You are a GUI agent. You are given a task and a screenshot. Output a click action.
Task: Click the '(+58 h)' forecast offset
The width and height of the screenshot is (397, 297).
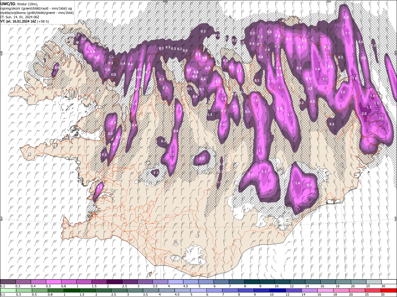pyautogui.click(x=43, y=21)
